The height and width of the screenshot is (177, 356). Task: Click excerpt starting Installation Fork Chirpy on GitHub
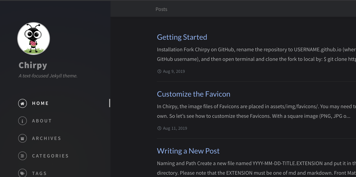point(256,54)
